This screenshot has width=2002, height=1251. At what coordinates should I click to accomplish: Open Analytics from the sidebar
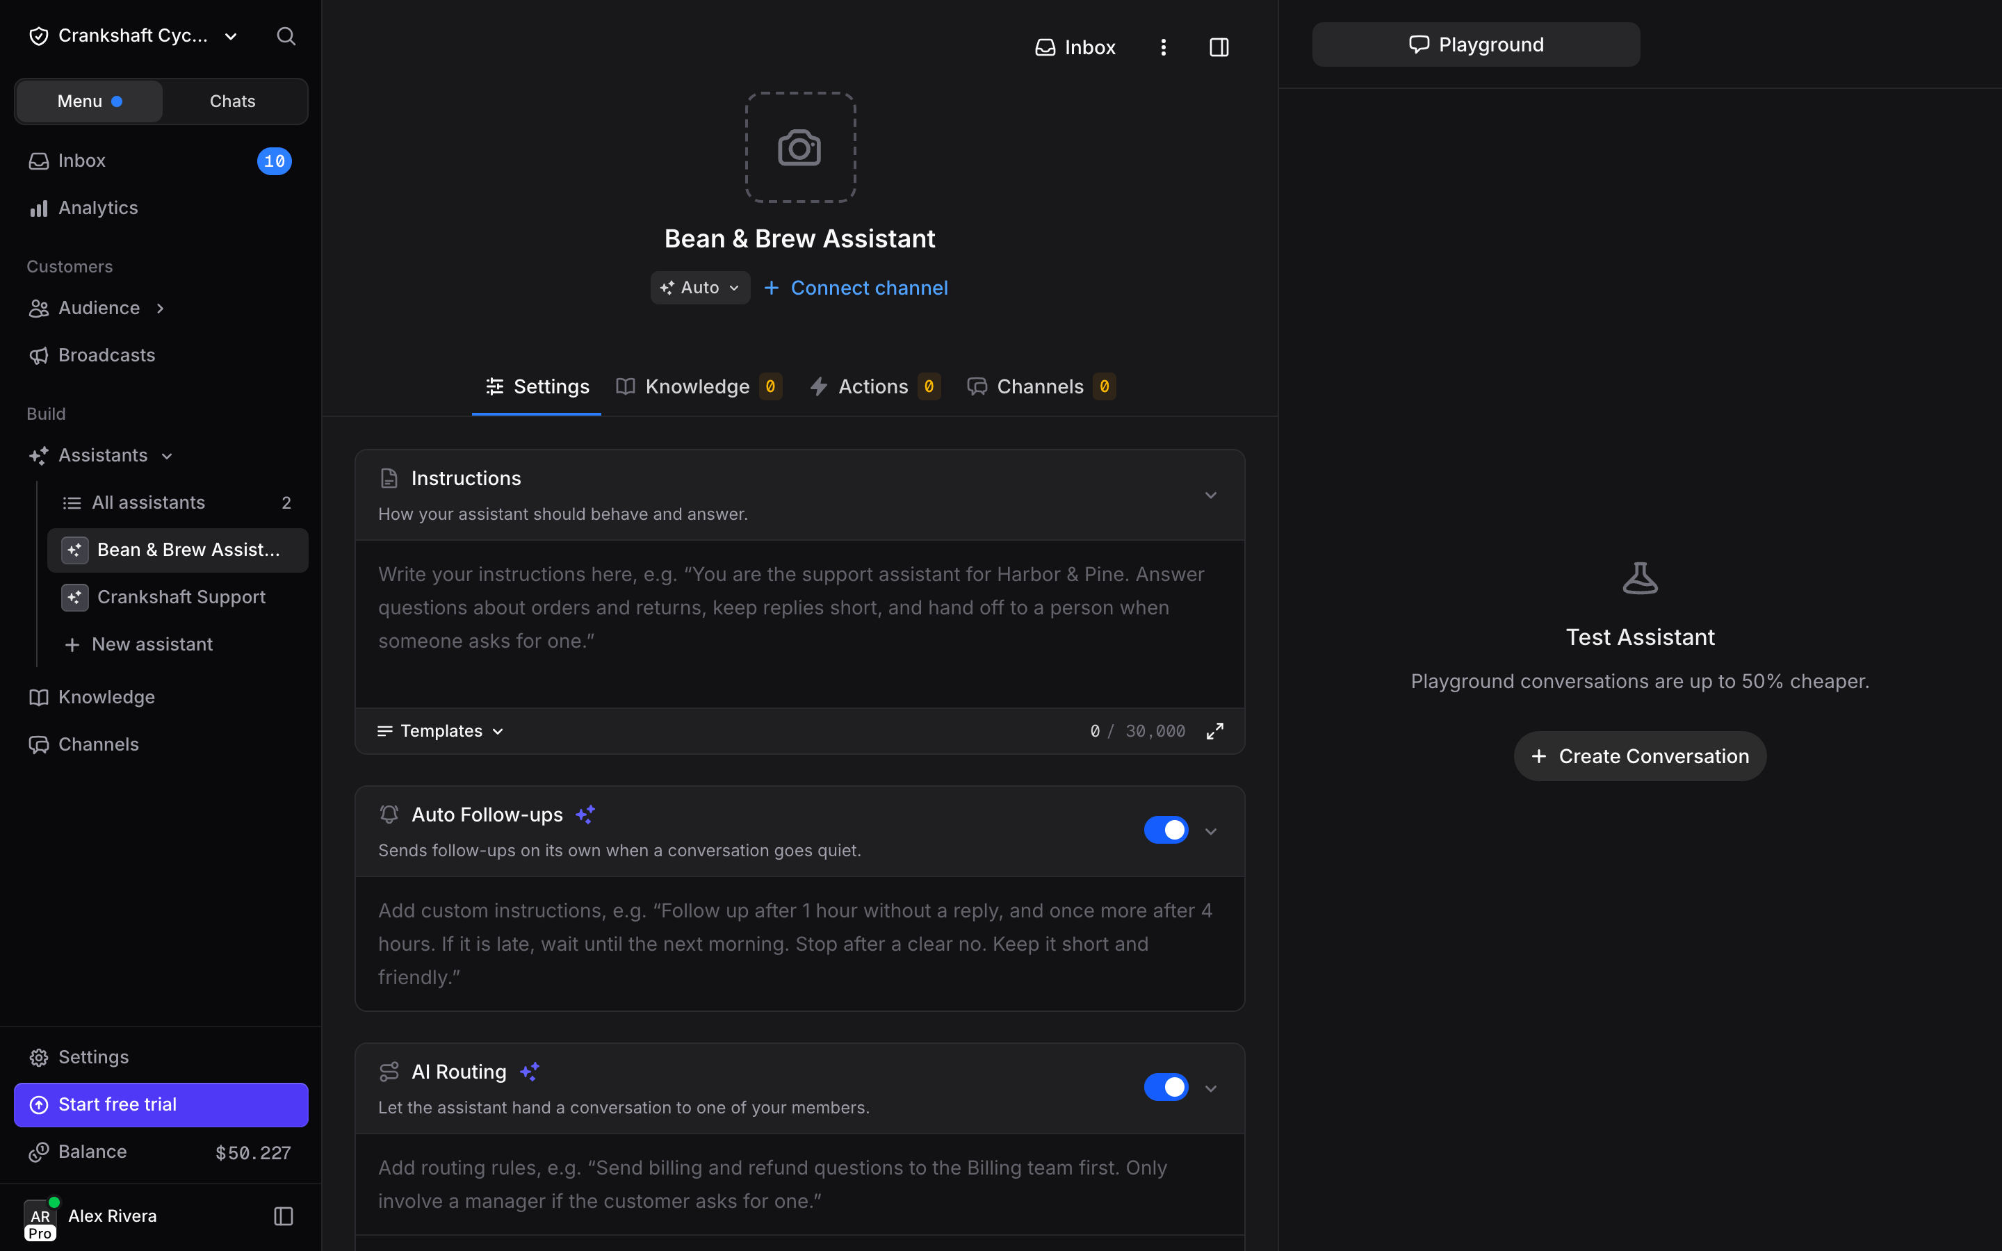click(161, 208)
